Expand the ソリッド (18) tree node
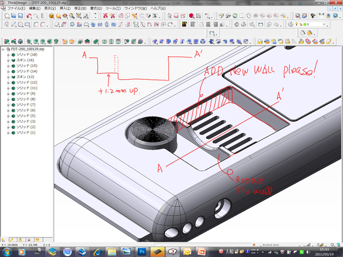This screenshot has height=257, width=343. tap(8, 55)
